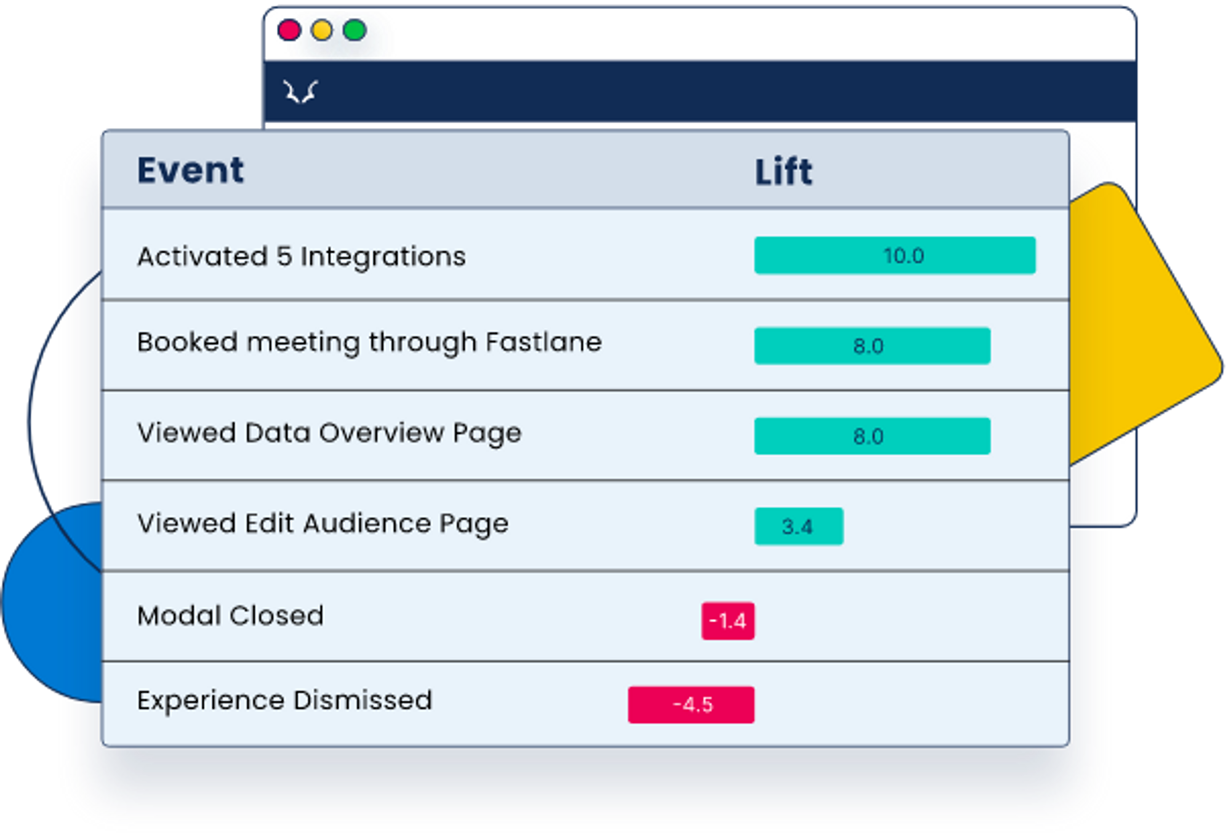Click the 8.0 bar for Viewed Data Overview
The width and height of the screenshot is (1231, 833).
point(872,436)
